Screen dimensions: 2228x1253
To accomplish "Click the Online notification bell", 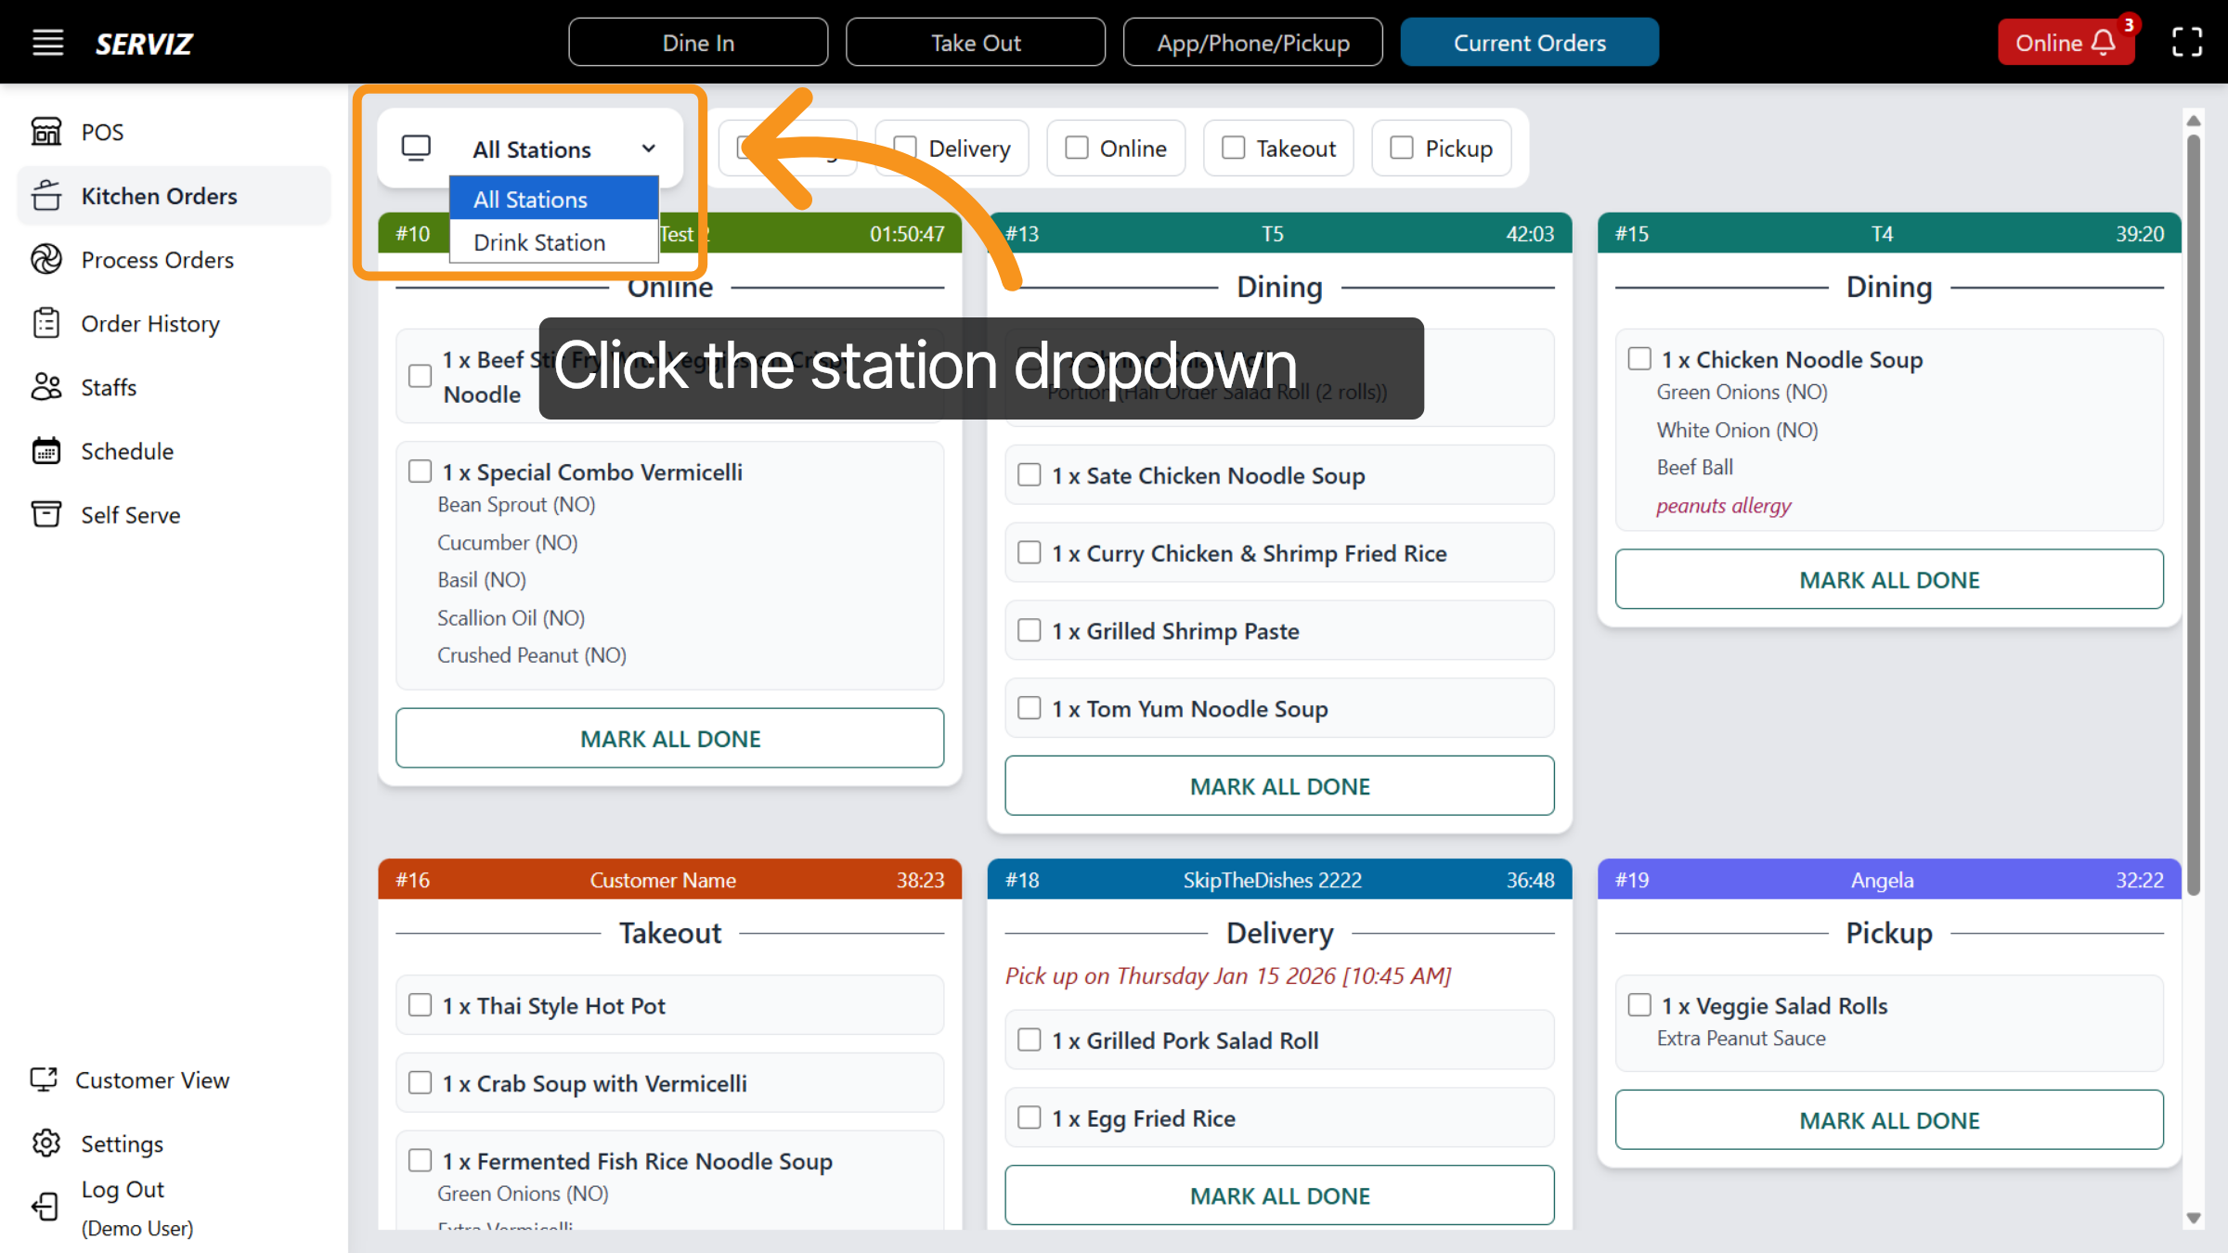I will click(x=2102, y=42).
